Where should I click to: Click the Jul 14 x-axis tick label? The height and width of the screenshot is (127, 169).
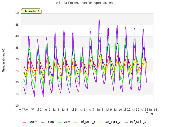click(153, 110)
